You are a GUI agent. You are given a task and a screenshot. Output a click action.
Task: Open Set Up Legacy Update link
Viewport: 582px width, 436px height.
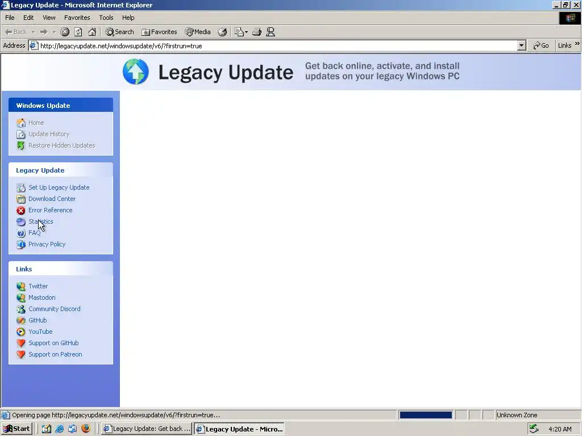[59, 187]
